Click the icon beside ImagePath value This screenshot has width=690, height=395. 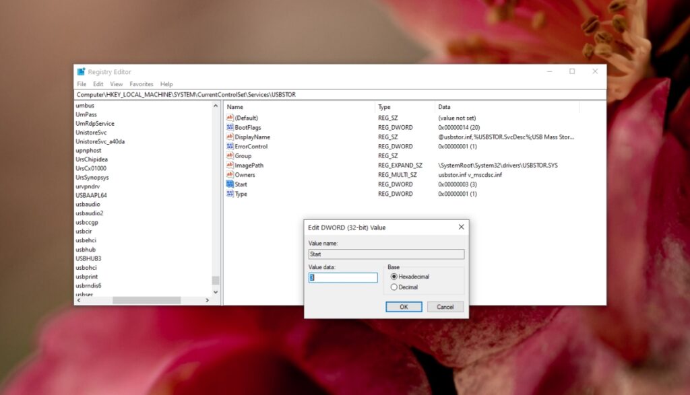tap(228, 165)
